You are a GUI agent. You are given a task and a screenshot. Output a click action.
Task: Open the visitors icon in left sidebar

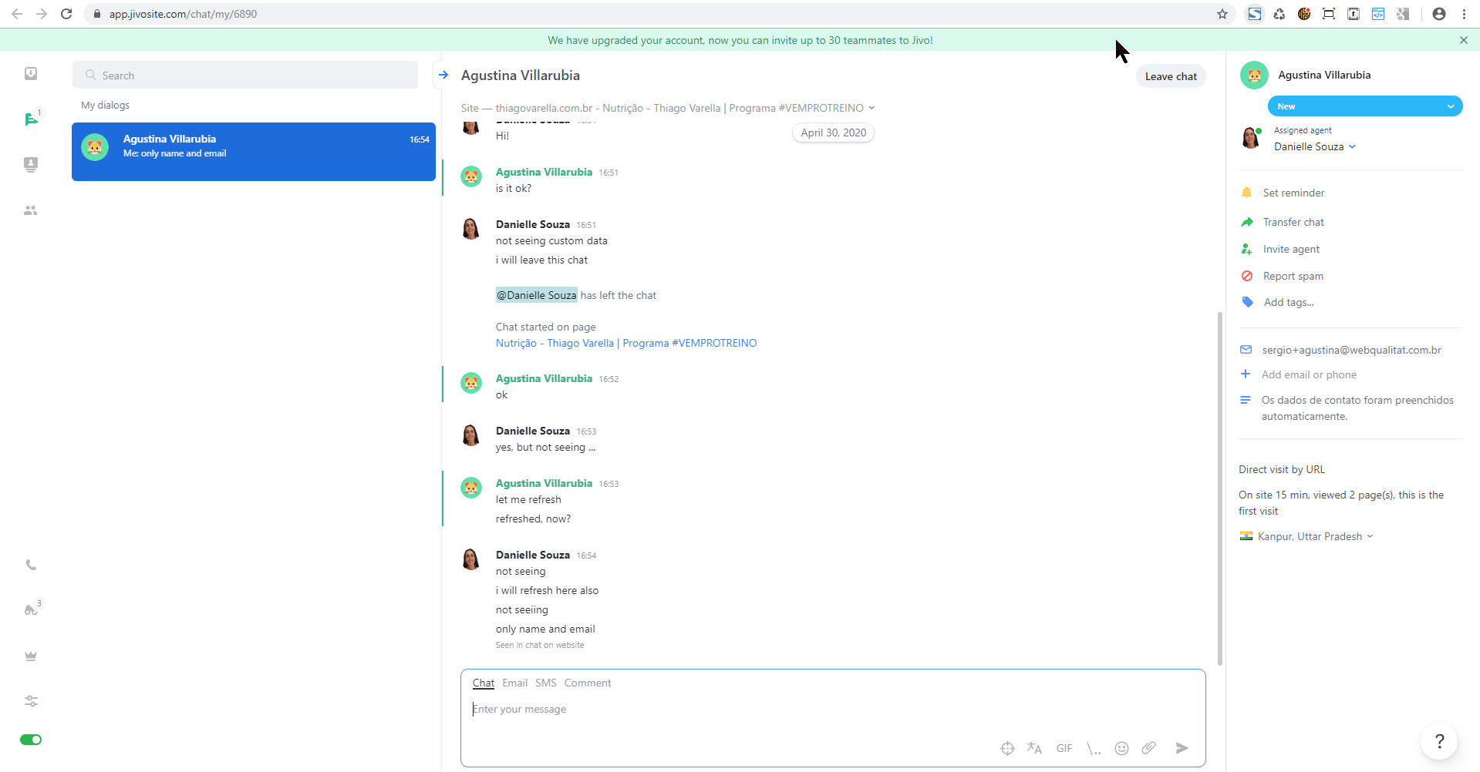click(x=31, y=165)
